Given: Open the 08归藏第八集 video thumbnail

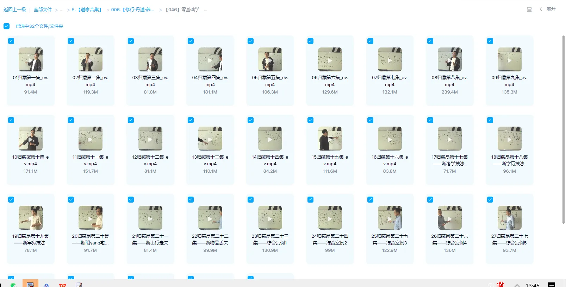Looking at the screenshot, I should click(450, 59).
